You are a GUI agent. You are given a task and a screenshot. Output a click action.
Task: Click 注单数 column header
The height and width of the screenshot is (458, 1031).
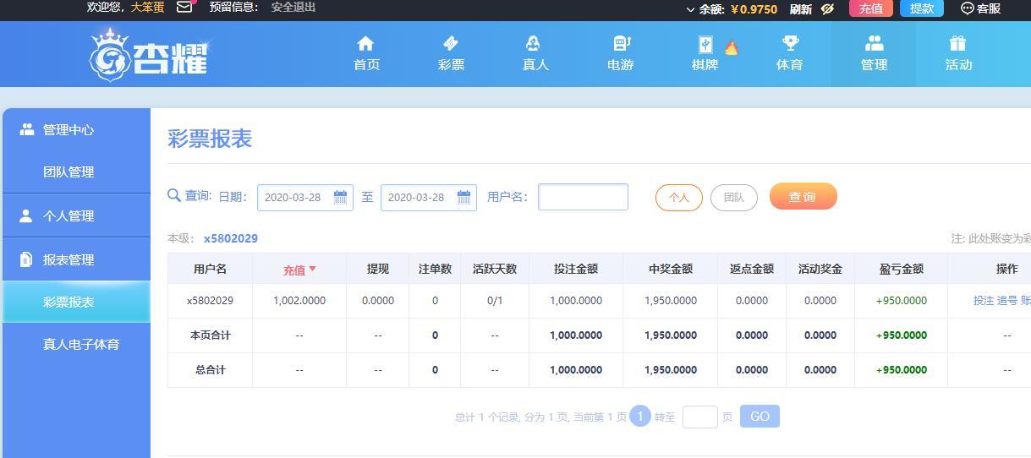(x=435, y=269)
